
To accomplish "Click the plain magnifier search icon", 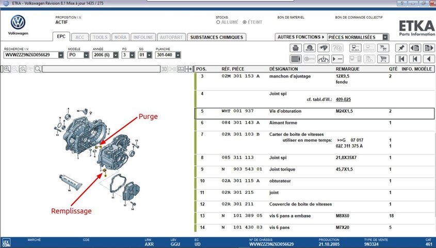I will (x=38, y=69).
